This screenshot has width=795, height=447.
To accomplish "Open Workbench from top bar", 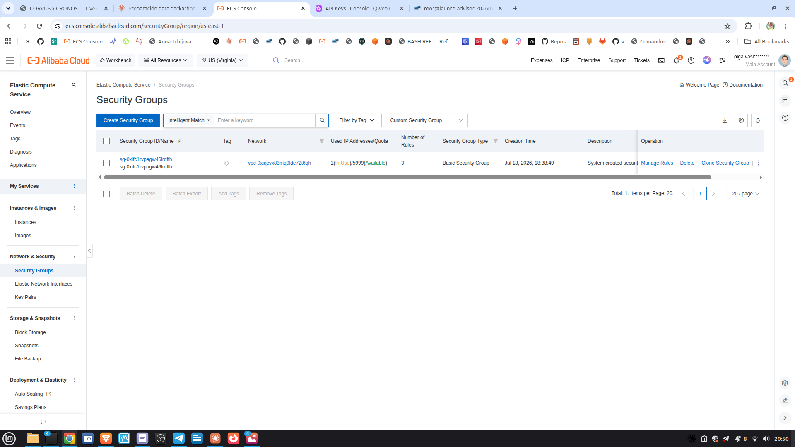I will tap(116, 60).
